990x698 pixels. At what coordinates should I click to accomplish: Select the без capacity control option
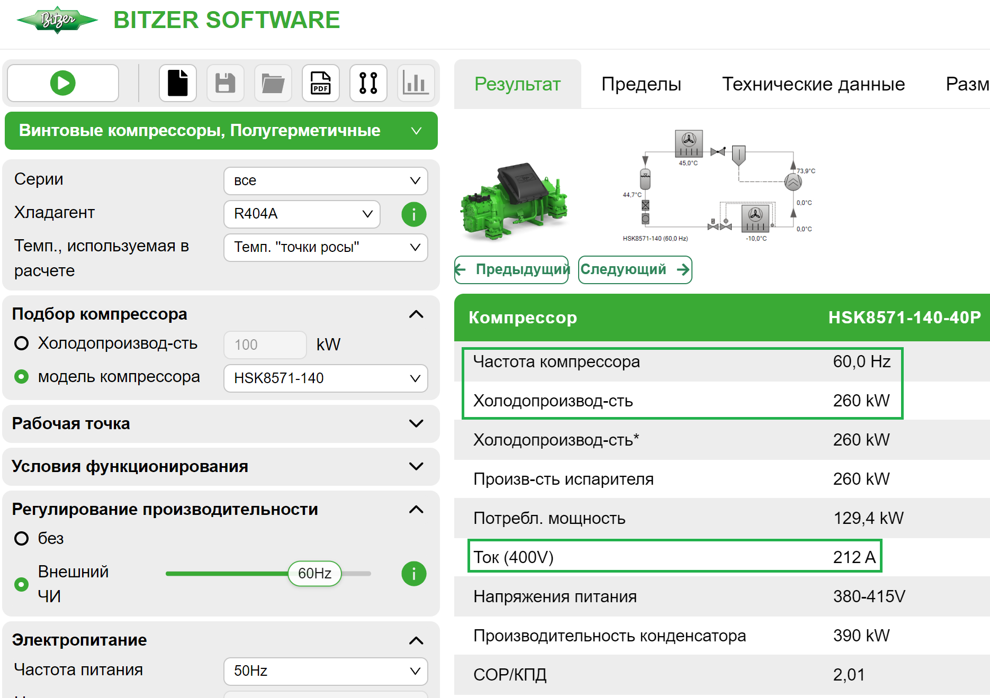coord(21,538)
